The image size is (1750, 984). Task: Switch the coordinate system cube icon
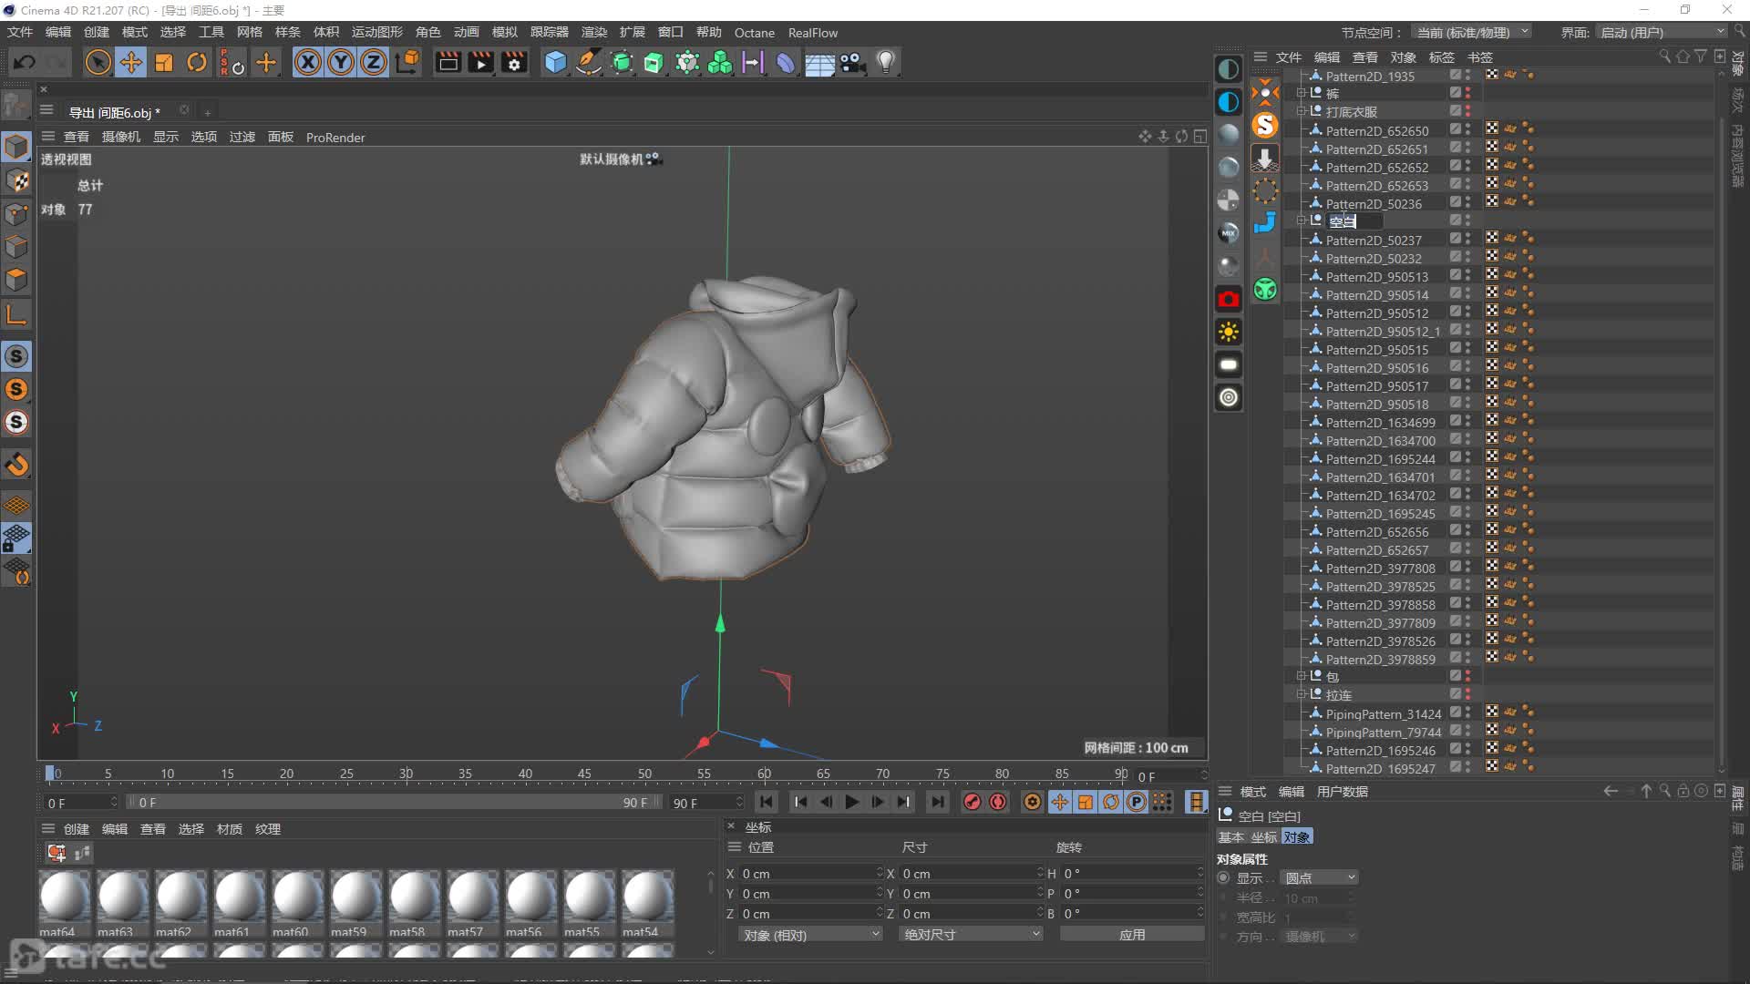coord(408,62)
